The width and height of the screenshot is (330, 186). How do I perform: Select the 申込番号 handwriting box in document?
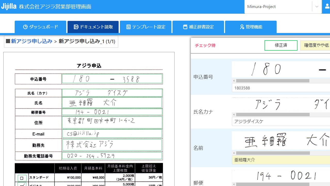pyautogui.click(x=112, y=79)
